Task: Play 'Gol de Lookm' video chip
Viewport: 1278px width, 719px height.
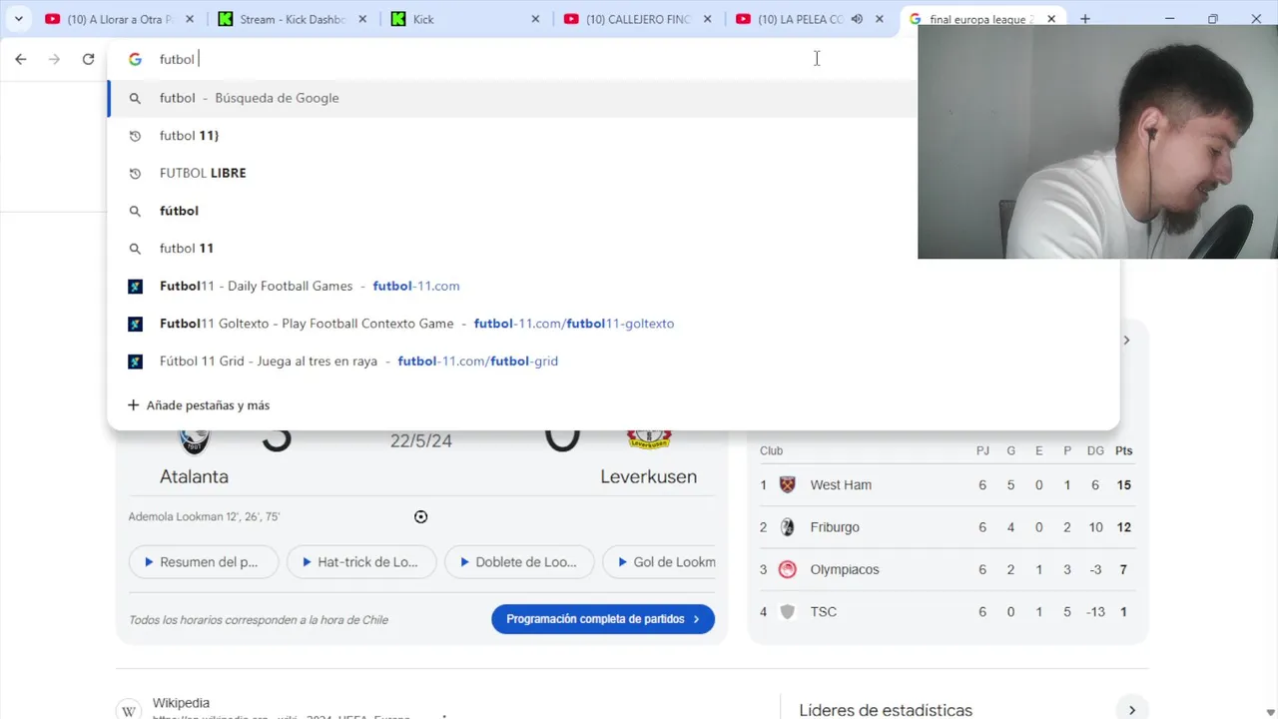Action: click(x=659, y=562)
